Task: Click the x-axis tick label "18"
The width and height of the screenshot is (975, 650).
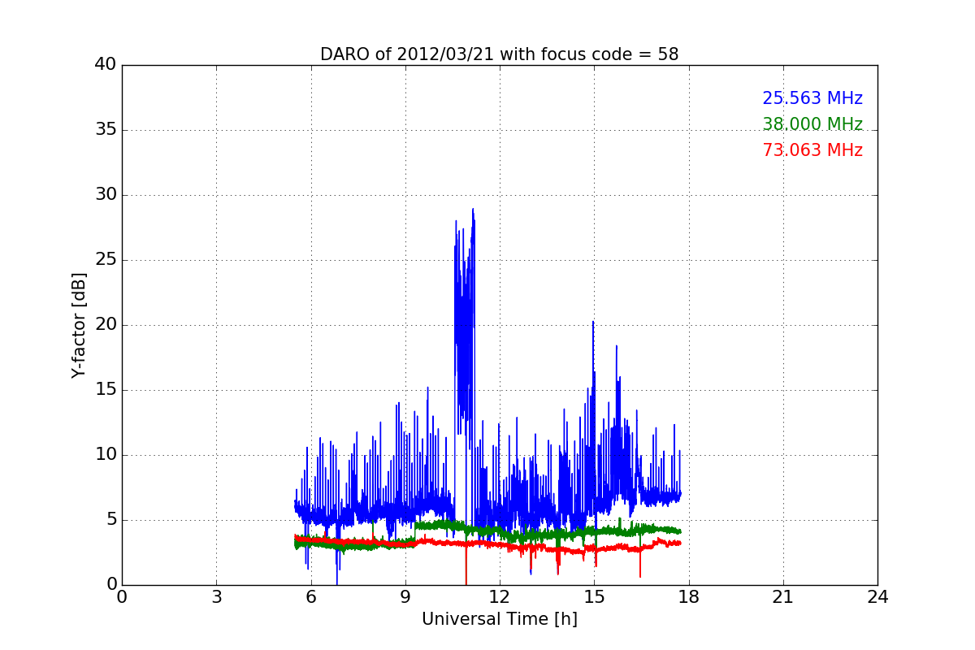Action: point(688,596)
